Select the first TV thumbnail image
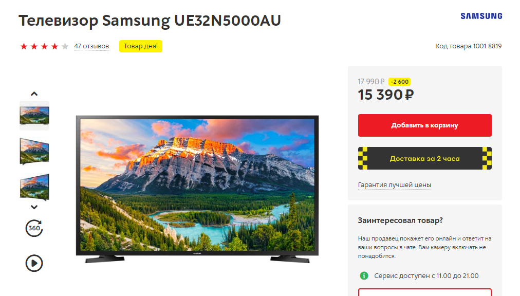This screenshot has height=296, width=520. tap(34, 116)
